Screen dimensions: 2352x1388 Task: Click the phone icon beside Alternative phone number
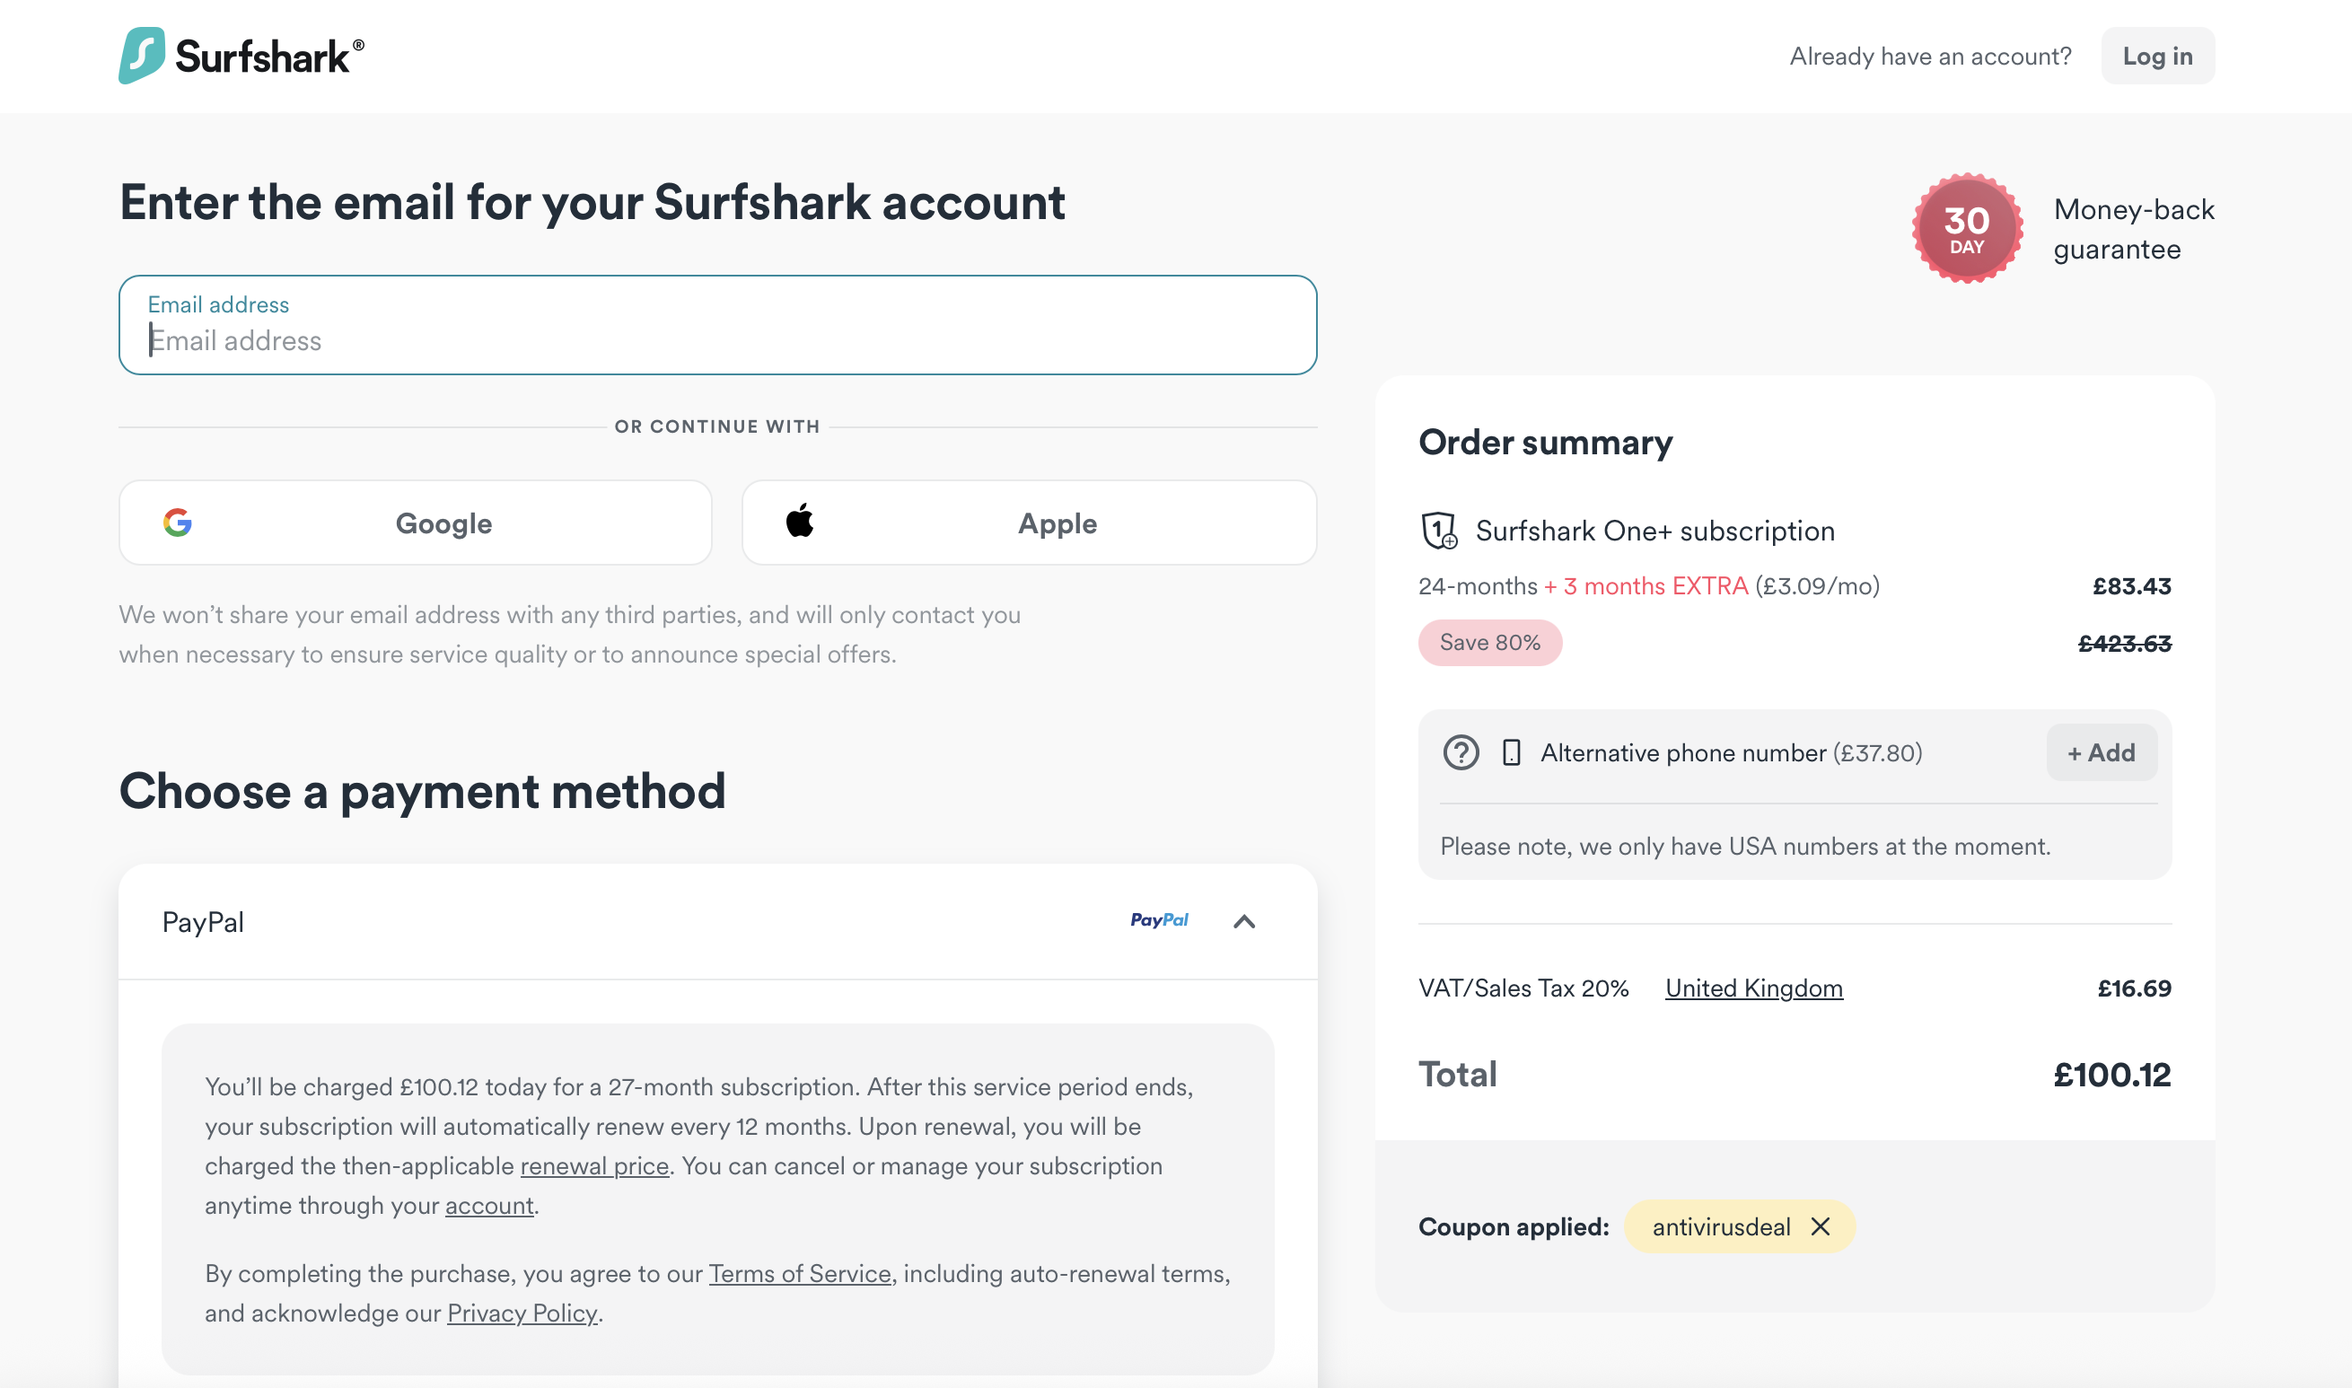tap(1511, 753)
